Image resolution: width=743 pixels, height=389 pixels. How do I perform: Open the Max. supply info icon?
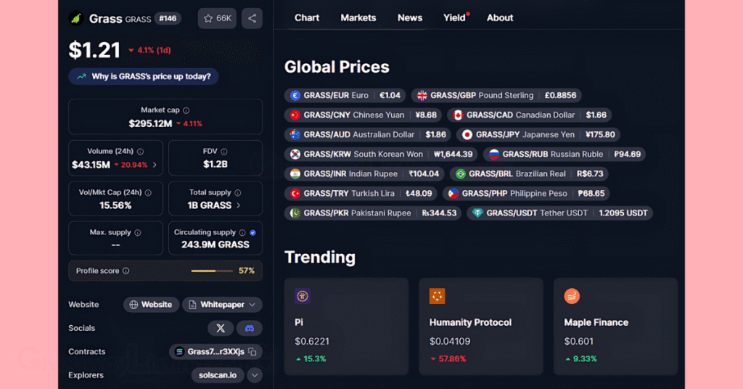click(138, 233)
